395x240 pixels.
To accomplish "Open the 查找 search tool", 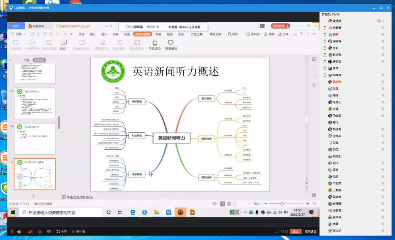I will coord(232,34).
